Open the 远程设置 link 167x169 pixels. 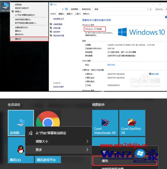tap(57, 28)
